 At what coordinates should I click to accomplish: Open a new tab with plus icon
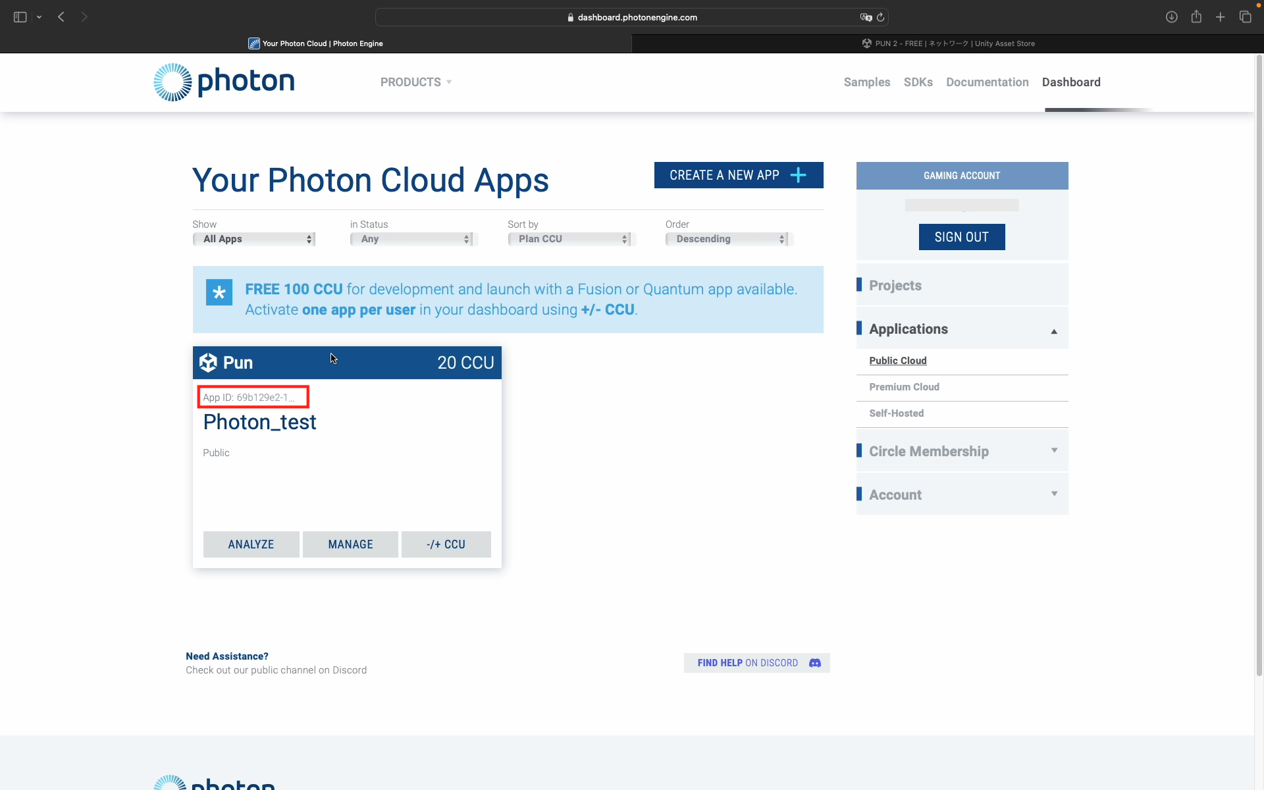coord(1221,17)
